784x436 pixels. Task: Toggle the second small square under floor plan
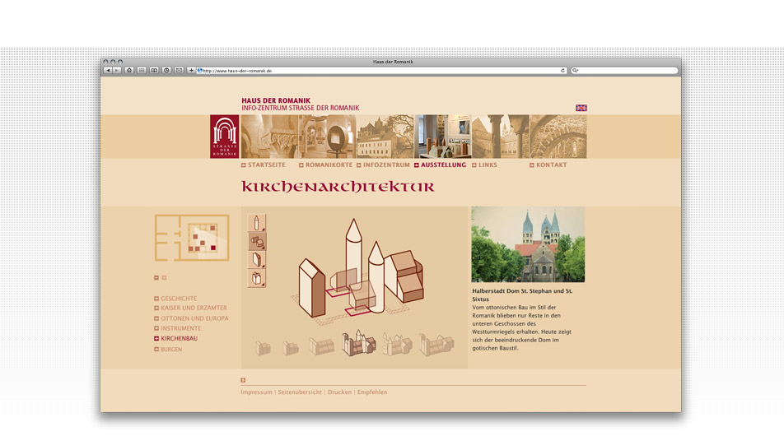(x=164, y=278)
